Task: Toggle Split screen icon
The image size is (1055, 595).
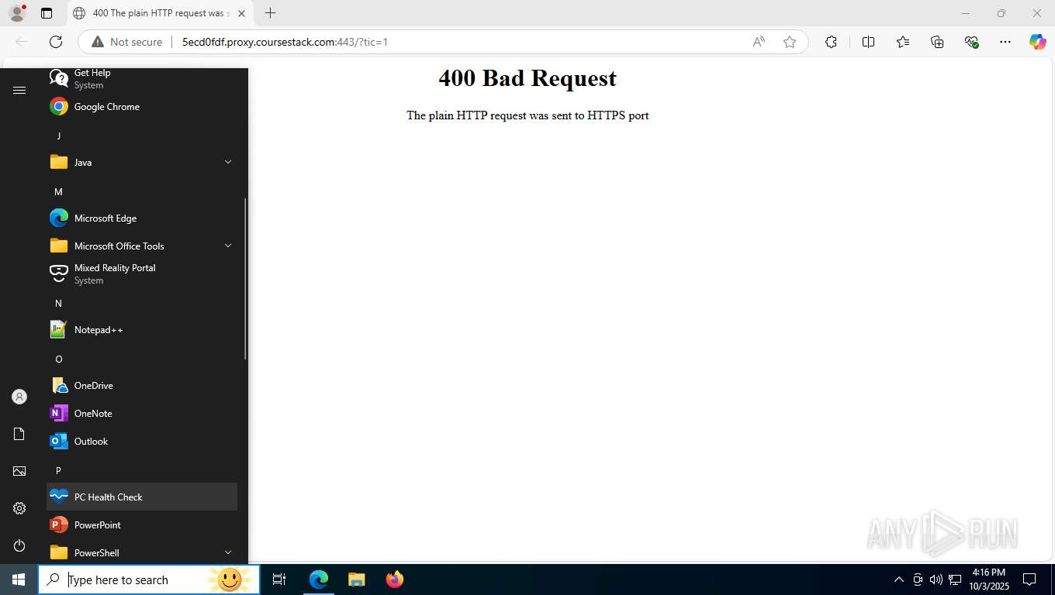Action: [x=868, y=42]
